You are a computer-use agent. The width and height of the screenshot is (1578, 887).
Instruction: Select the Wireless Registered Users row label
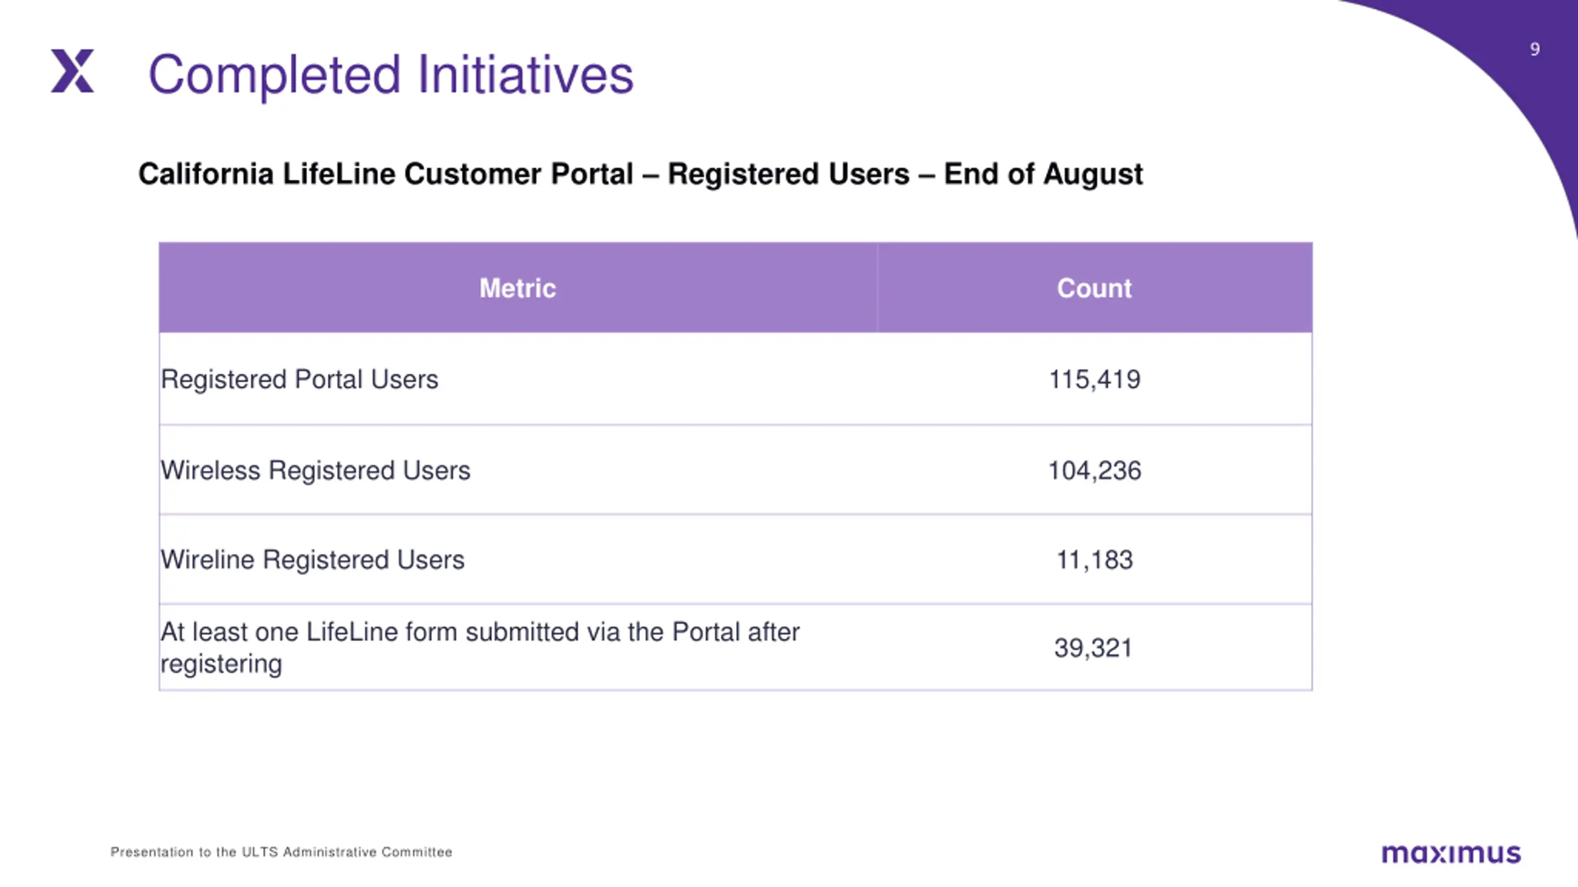(316, 470)
